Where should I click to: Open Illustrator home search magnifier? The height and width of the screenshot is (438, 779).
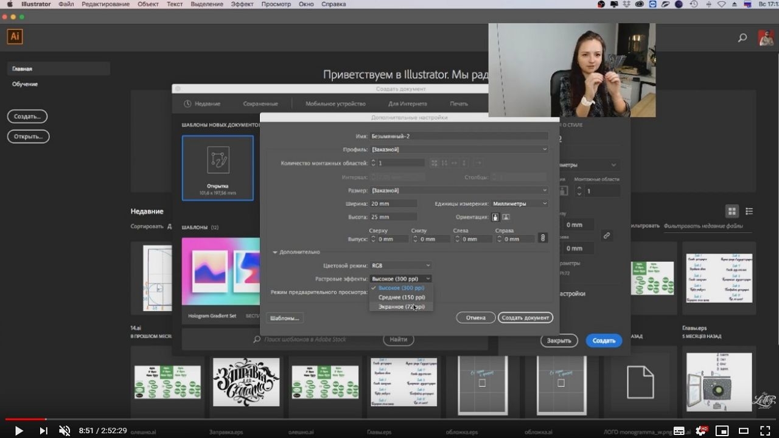point(742,38)
